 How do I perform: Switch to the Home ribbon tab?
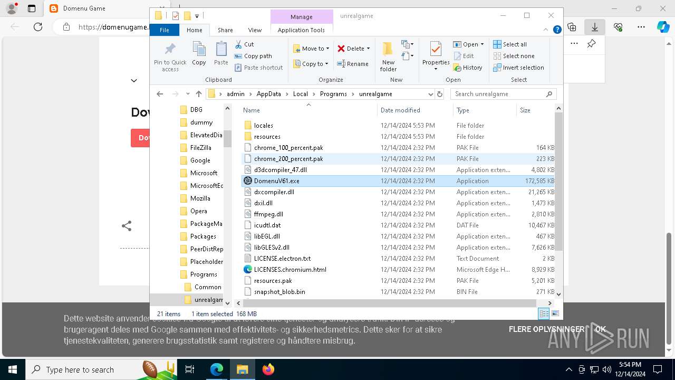point(194,30)
